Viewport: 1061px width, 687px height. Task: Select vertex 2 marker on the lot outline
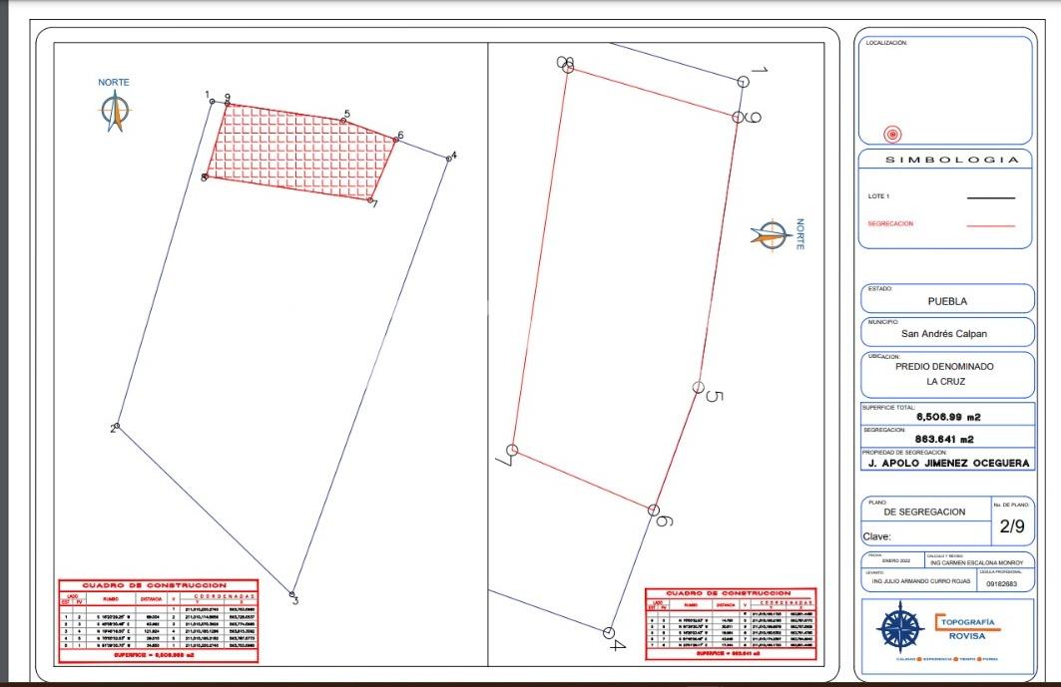pyautogui.click(x=117, y=426)
